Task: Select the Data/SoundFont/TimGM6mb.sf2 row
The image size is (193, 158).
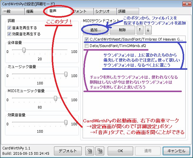Action: (x=134, y=46)
